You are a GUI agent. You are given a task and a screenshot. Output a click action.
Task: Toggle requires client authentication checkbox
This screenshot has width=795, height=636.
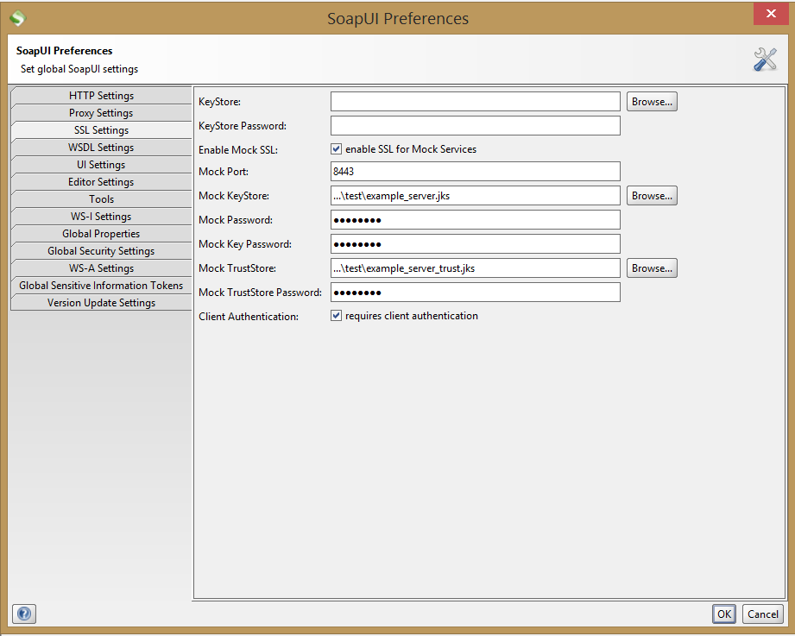click(x=336, y=316)
